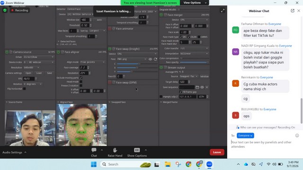This screenshot has height=170, width=303.
Task: Toggle the Exclude moving parts checkbox
Action: (x=81, y=77)
